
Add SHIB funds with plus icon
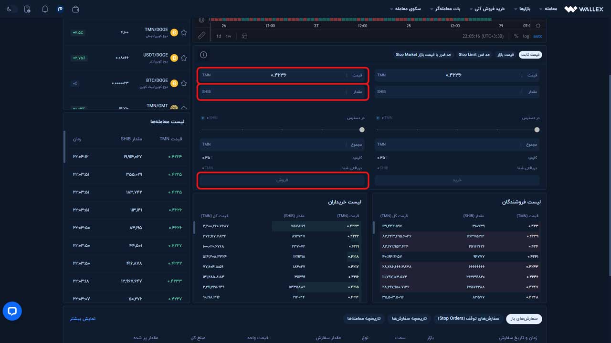pos(203,118)
